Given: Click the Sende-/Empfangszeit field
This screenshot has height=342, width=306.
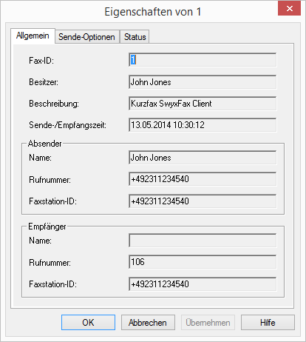Looking at the screenshot, I should tap(203, 125).
